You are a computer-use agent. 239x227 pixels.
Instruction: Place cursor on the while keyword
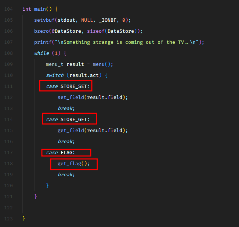41,53
